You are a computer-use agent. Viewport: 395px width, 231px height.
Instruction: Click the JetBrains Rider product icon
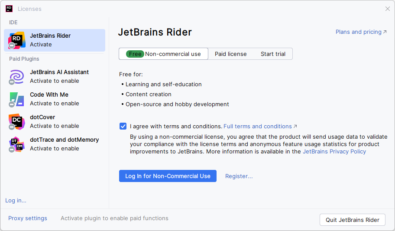(16, 40)
